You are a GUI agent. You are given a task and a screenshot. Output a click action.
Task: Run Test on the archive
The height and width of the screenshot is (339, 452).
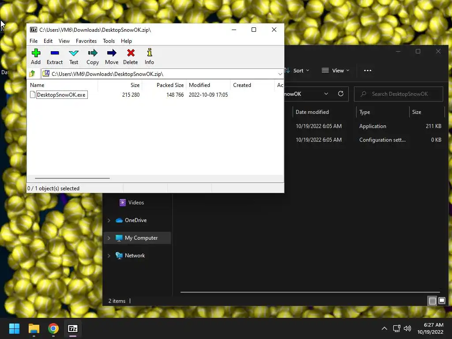pos(74,57)
